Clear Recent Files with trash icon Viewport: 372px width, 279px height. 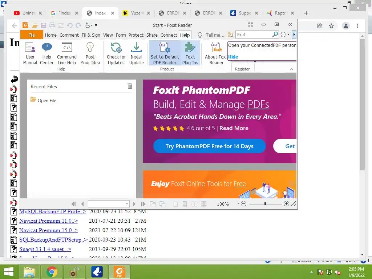[x=130, y=86]
